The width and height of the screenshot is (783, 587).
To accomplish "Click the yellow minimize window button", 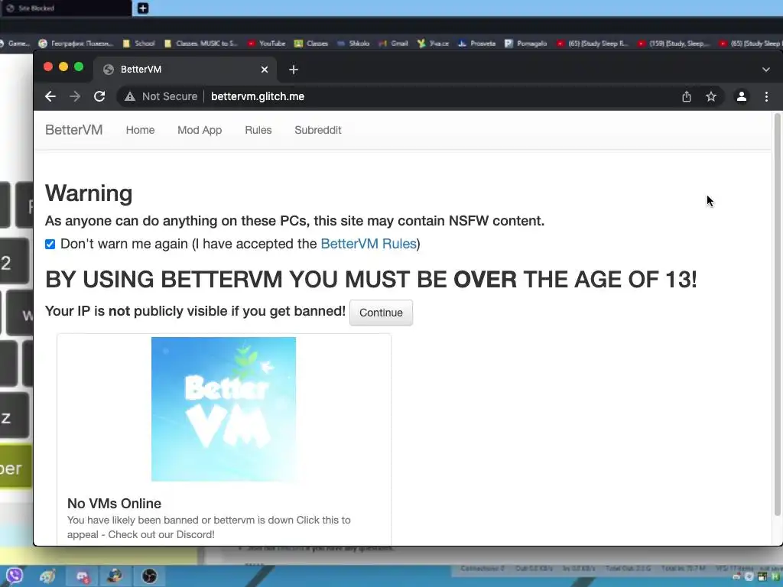I will [x=63, y=67].
